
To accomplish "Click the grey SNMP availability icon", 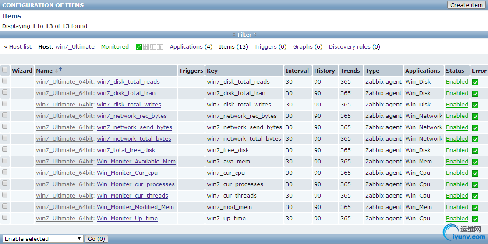I will 145,47.
